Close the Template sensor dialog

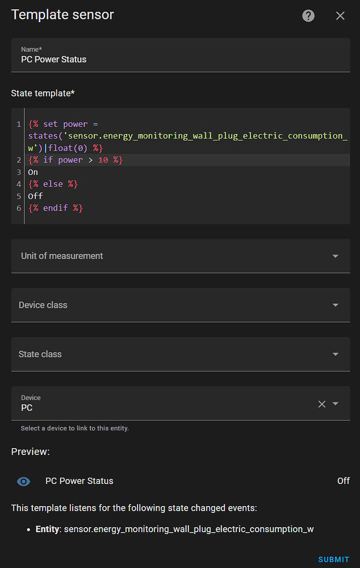[x=340, y=15]
